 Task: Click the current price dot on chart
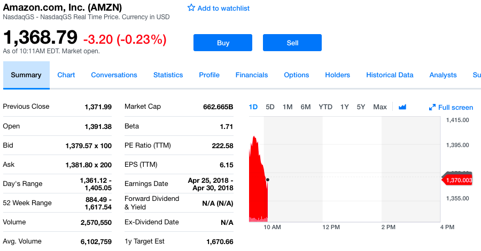pos(267,180)
